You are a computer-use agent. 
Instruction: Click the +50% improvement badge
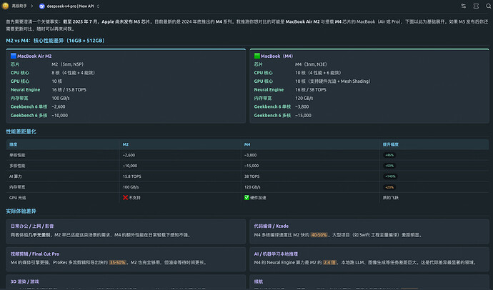point(389,166)
